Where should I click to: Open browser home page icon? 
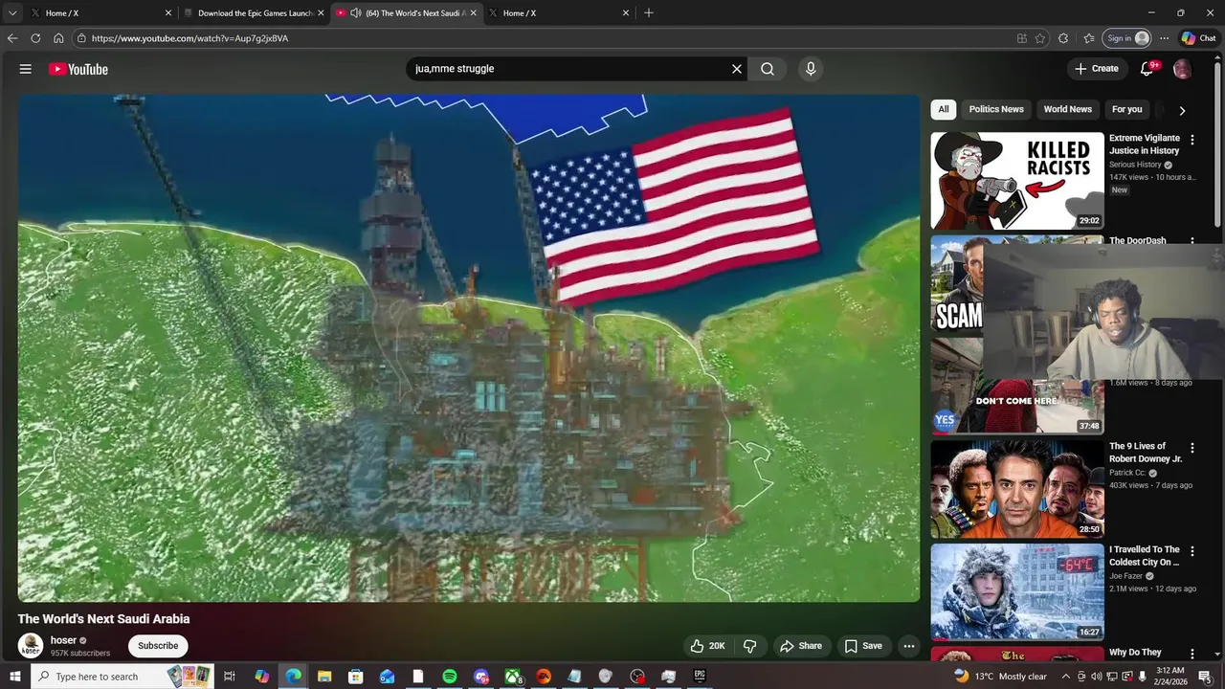click(58, 38)
